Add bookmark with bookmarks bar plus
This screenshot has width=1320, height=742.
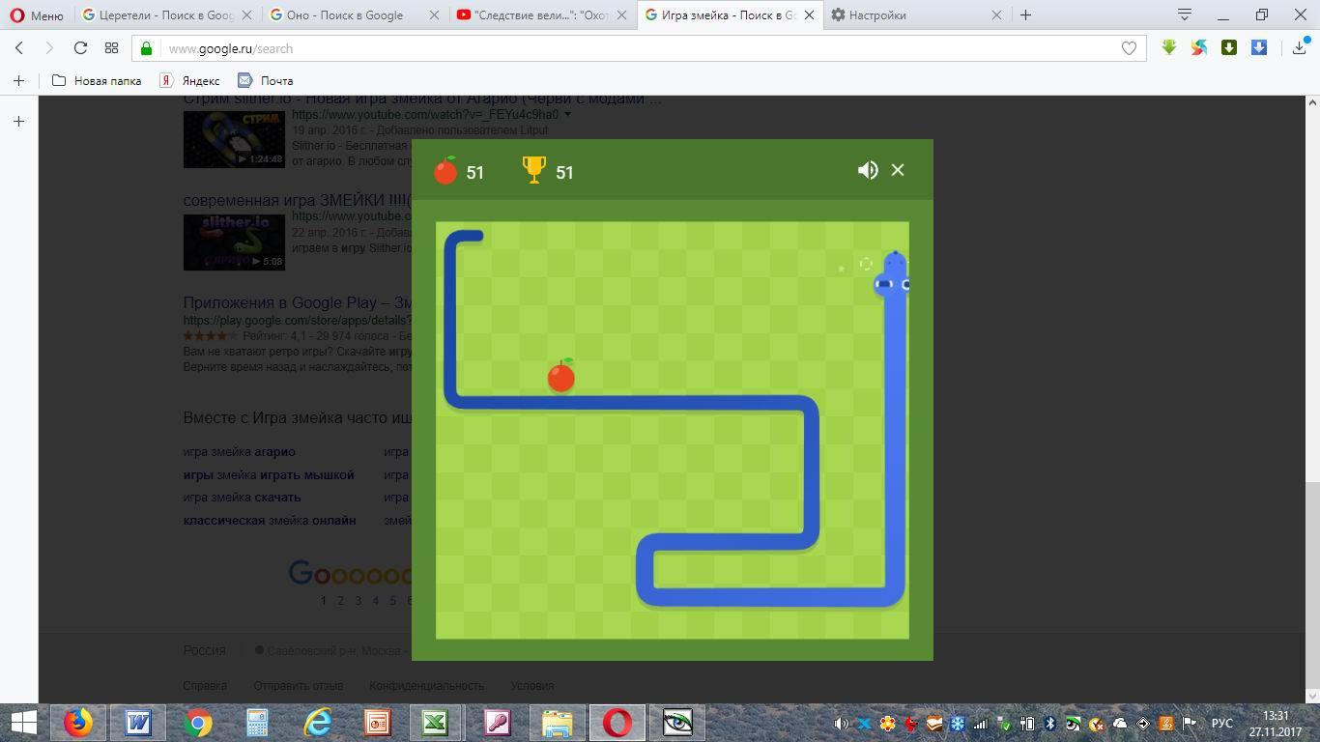18,80
